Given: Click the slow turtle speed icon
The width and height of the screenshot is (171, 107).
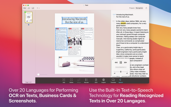Looking at the screenshot, I should [x=115, y=73].
